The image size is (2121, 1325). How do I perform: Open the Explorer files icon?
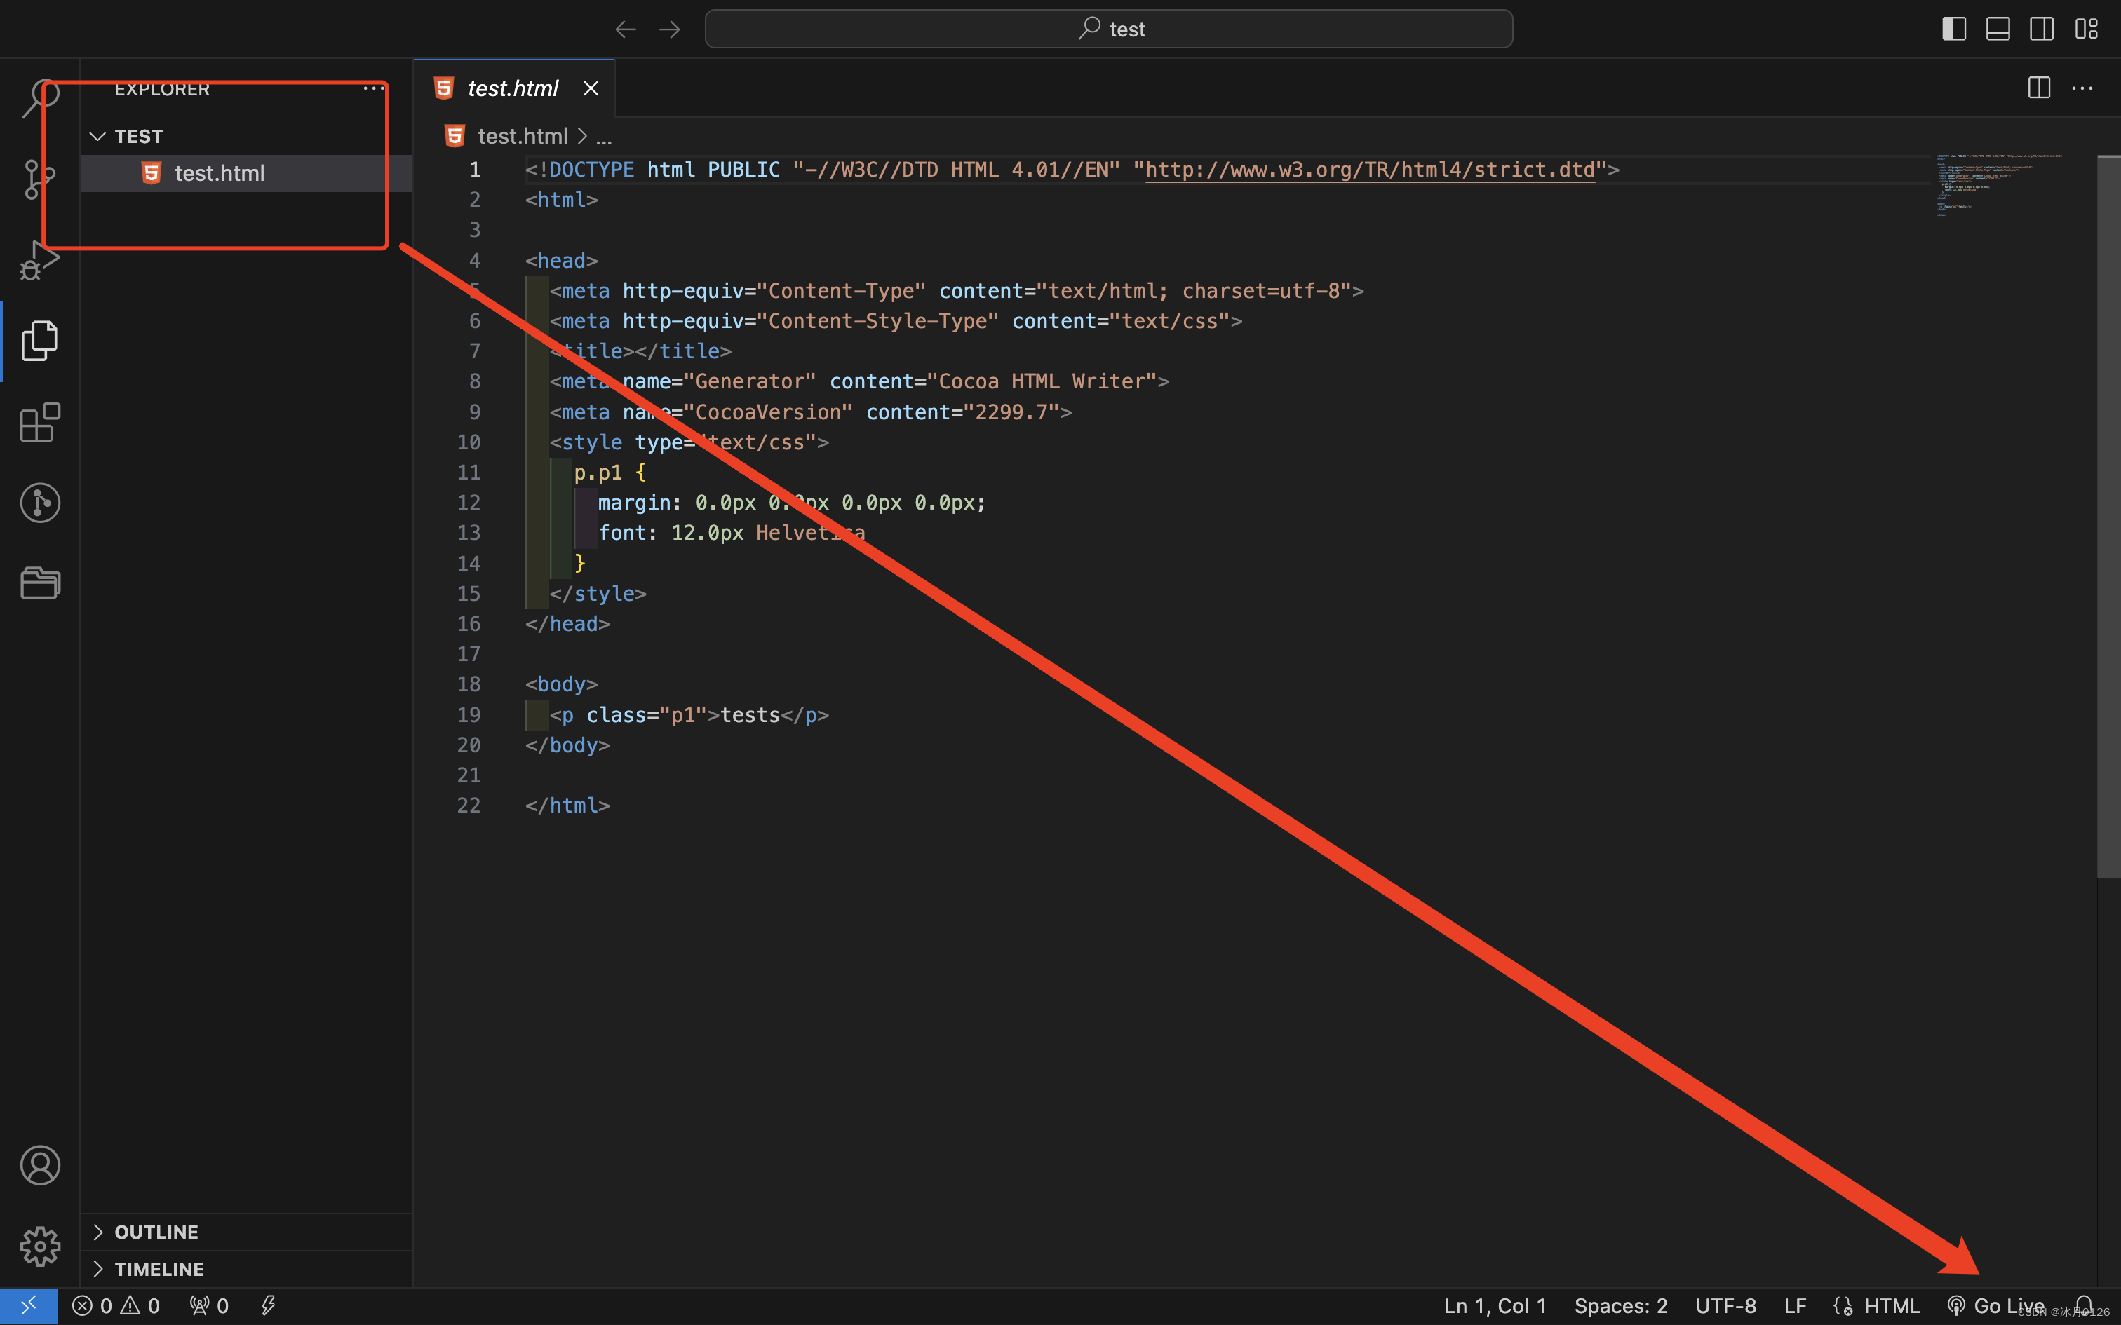(39, 341)
